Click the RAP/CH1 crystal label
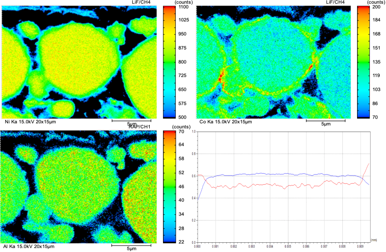This screenshot has height=252, width=386. (x=138, y=127)
